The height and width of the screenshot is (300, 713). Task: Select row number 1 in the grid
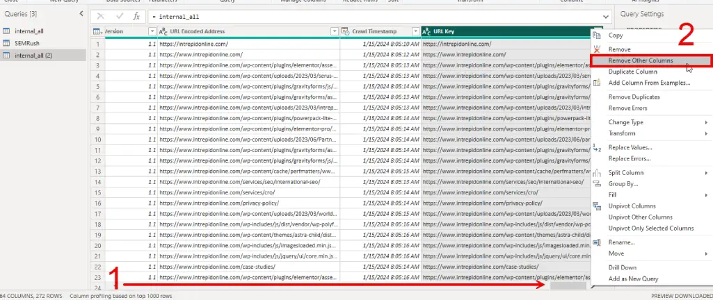pyautogui.click(x=98, y=44)
